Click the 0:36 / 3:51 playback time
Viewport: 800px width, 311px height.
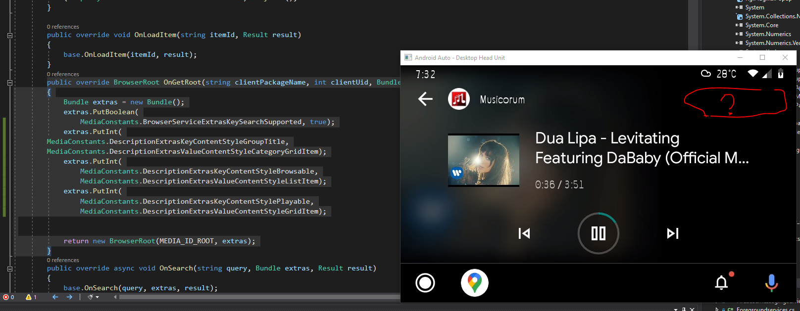(559, 184)
